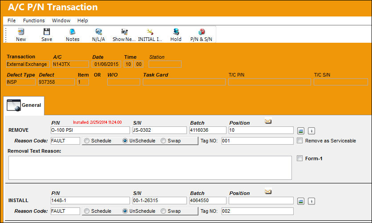Click the REMOVE Position field 10
The image size is (372, 223).
[x=261, y=130]
